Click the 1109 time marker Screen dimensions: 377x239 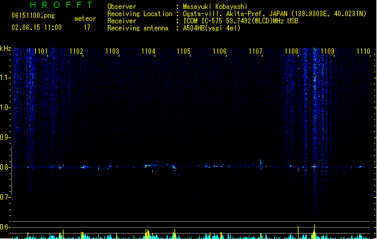tap(327, 51)
